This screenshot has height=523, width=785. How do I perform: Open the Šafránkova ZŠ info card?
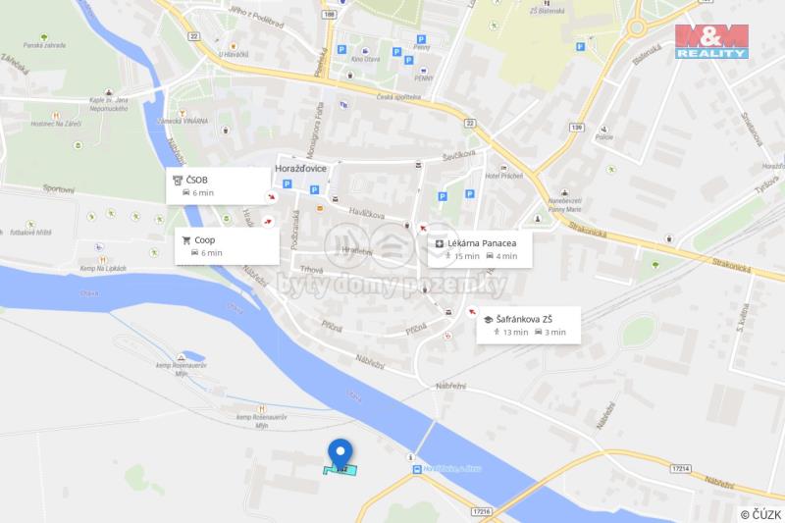pos(528,325)
